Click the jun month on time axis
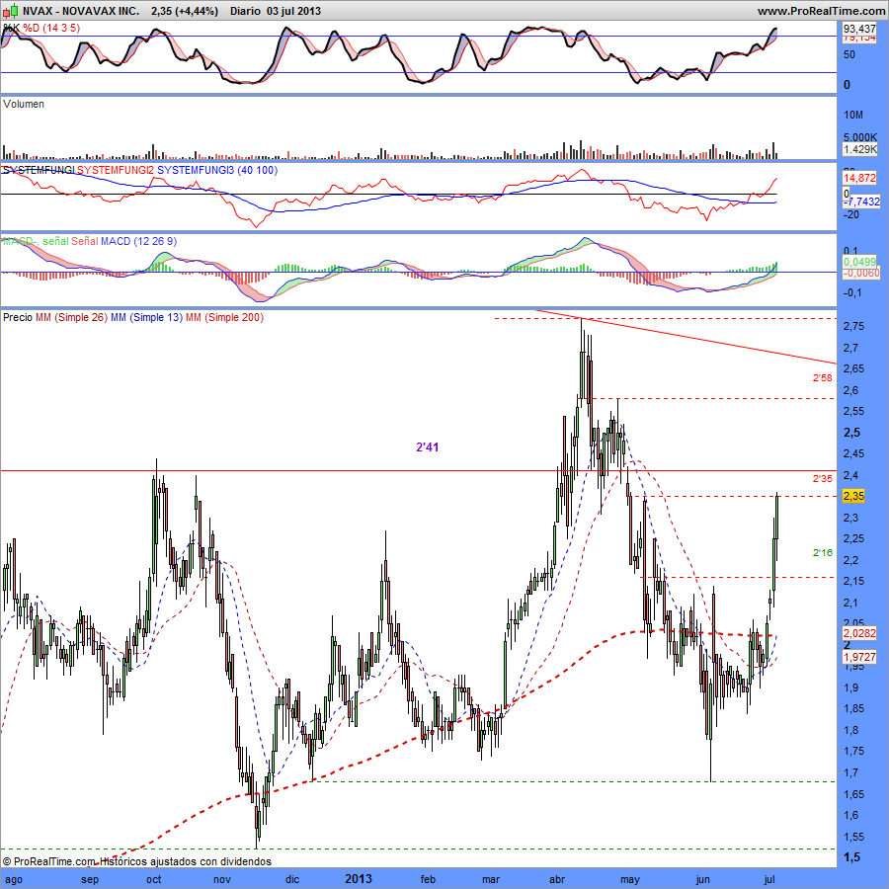This screenshot has height=889, width=889. tap(703, 880)
